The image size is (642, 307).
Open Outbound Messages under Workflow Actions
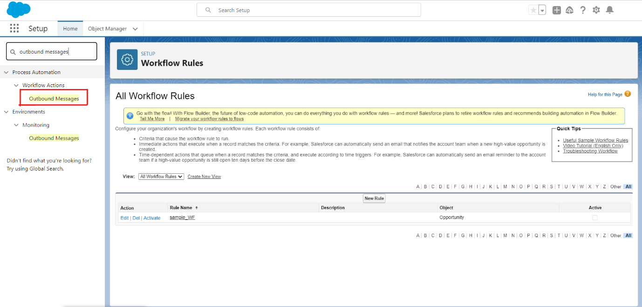pyautogui.click(x=54, y=99)
